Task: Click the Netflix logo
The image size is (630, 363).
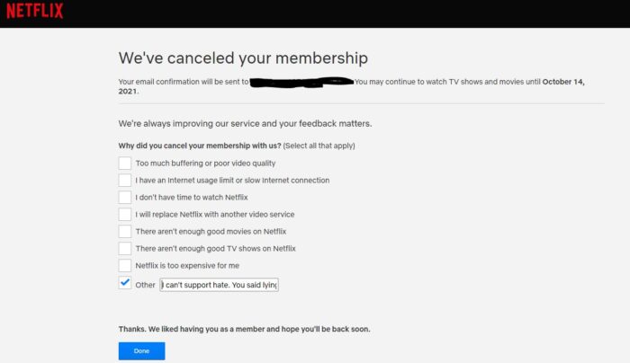Action: click(x=35, y=11)
